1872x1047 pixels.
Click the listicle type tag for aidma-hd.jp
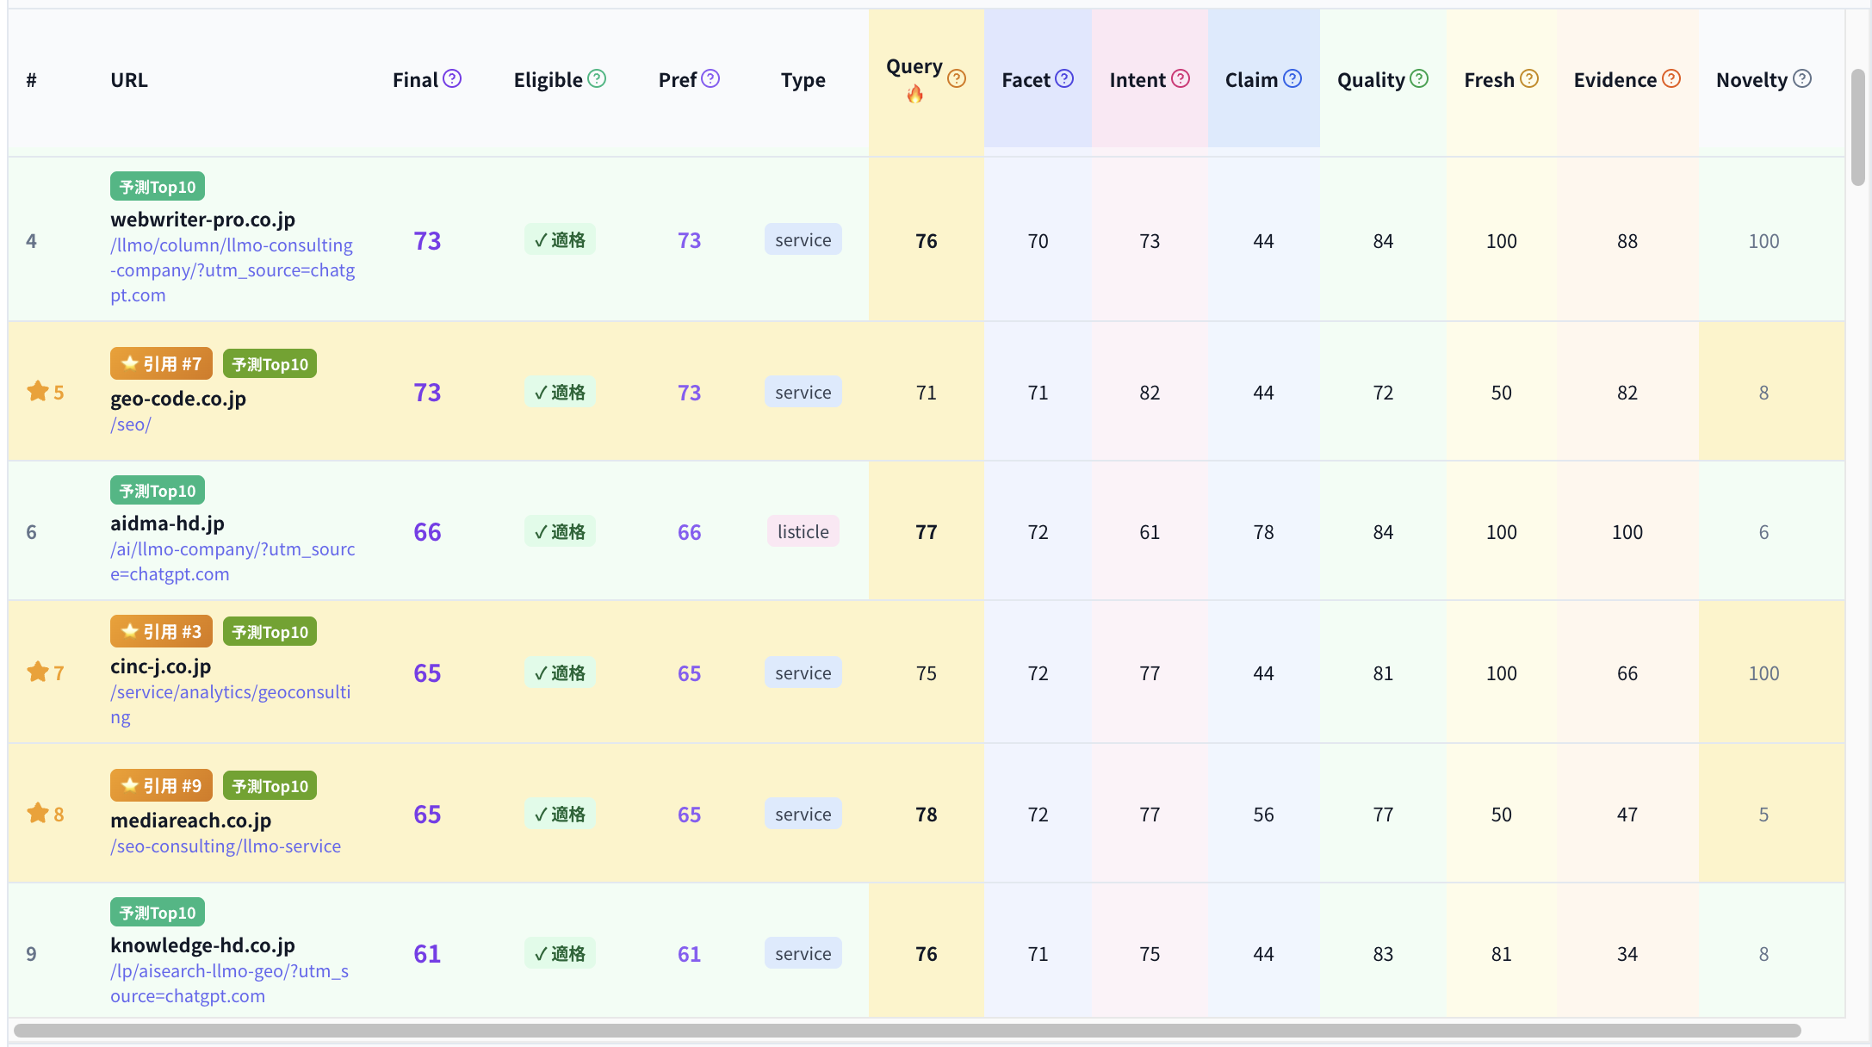pyautogui.click(x=803, y=532)
